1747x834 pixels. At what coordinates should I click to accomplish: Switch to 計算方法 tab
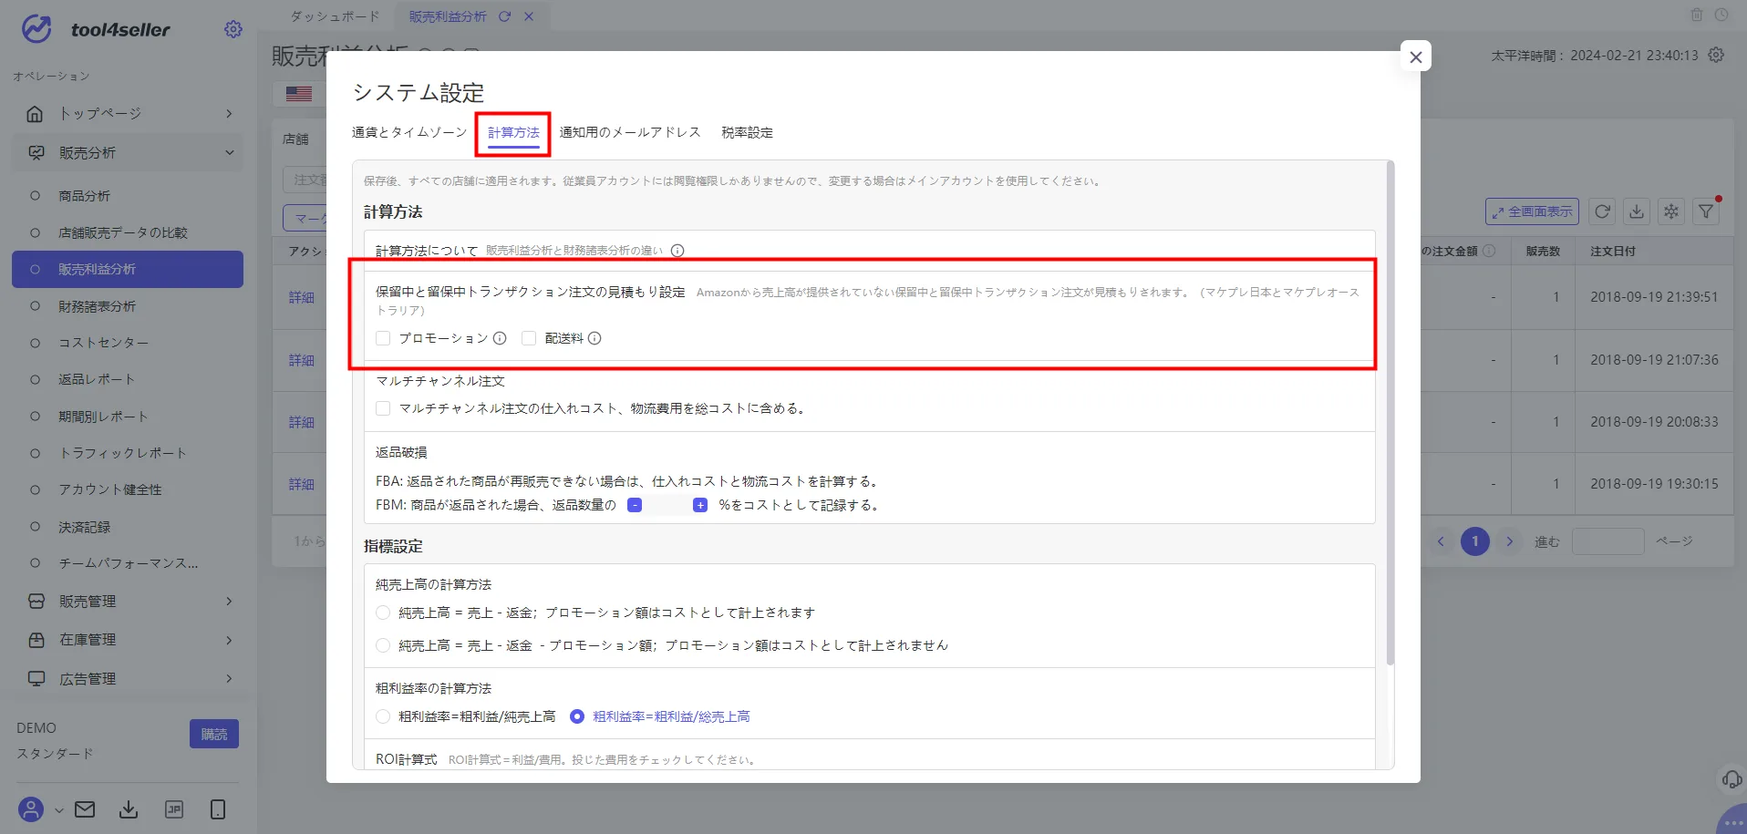(513, 132)
